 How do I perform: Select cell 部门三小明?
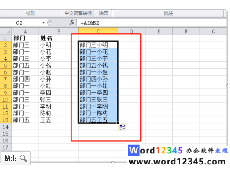coord(98,45)
